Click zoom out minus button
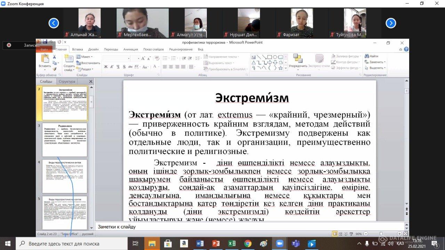Image resolution: width=445 pixels, height=250 pixels. click(366, 234)
